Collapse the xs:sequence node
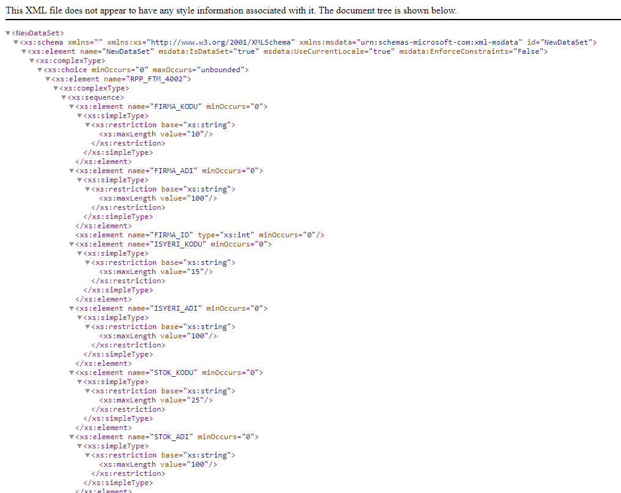 [x=64, y=97]
